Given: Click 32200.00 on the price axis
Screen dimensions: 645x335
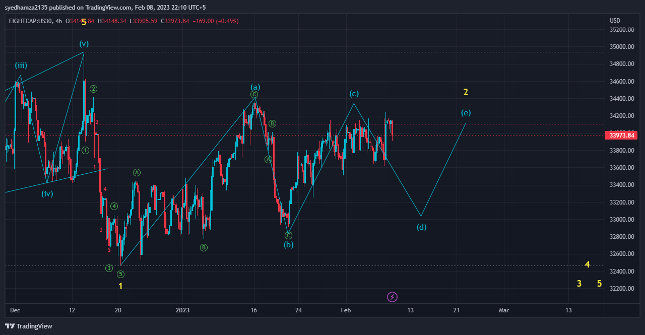Looking at the screenshot, I should tap(621, 289).
